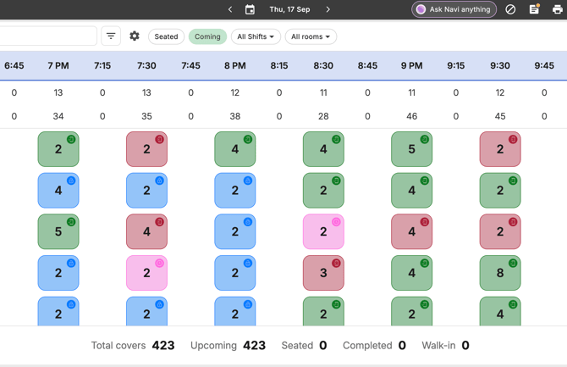Screen dimensions: 567x367
Task: Toggle the Seated filter chip
Action: tap(166, 36)
